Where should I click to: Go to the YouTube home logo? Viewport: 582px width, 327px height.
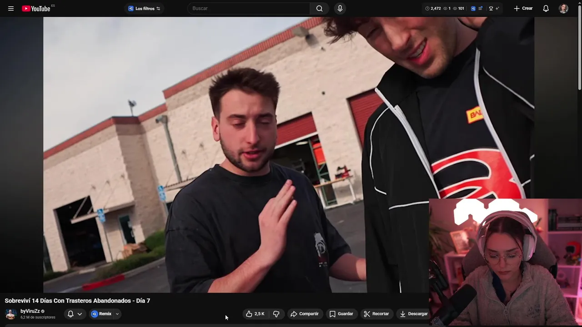(x=36, y=9)
